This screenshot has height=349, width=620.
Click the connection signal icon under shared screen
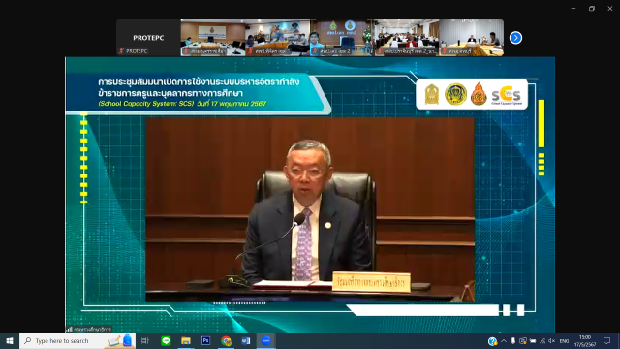70,329
